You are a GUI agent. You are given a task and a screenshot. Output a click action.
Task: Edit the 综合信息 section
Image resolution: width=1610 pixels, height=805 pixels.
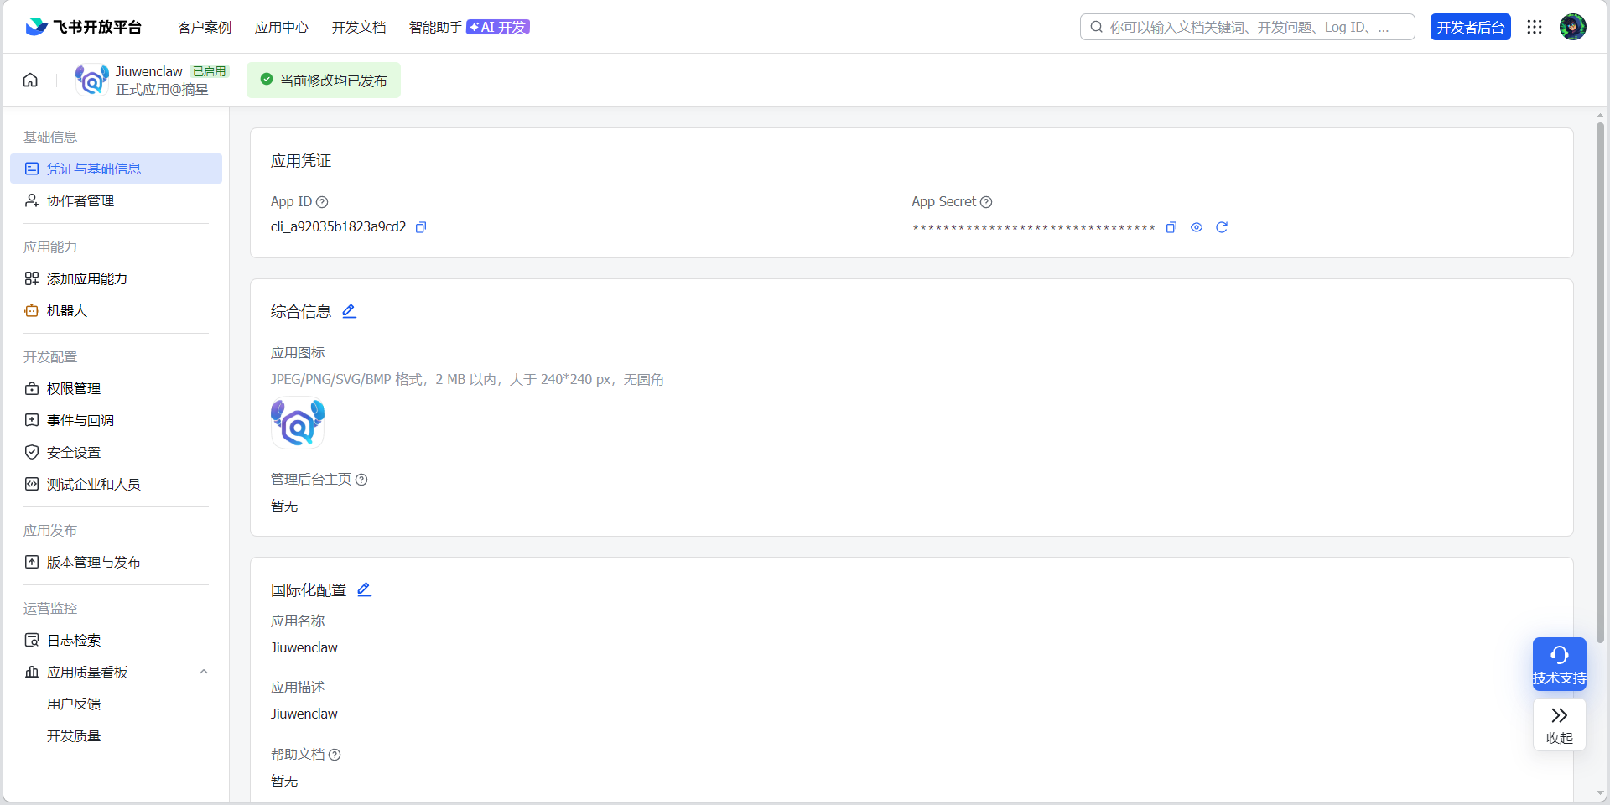pos(350,311)
